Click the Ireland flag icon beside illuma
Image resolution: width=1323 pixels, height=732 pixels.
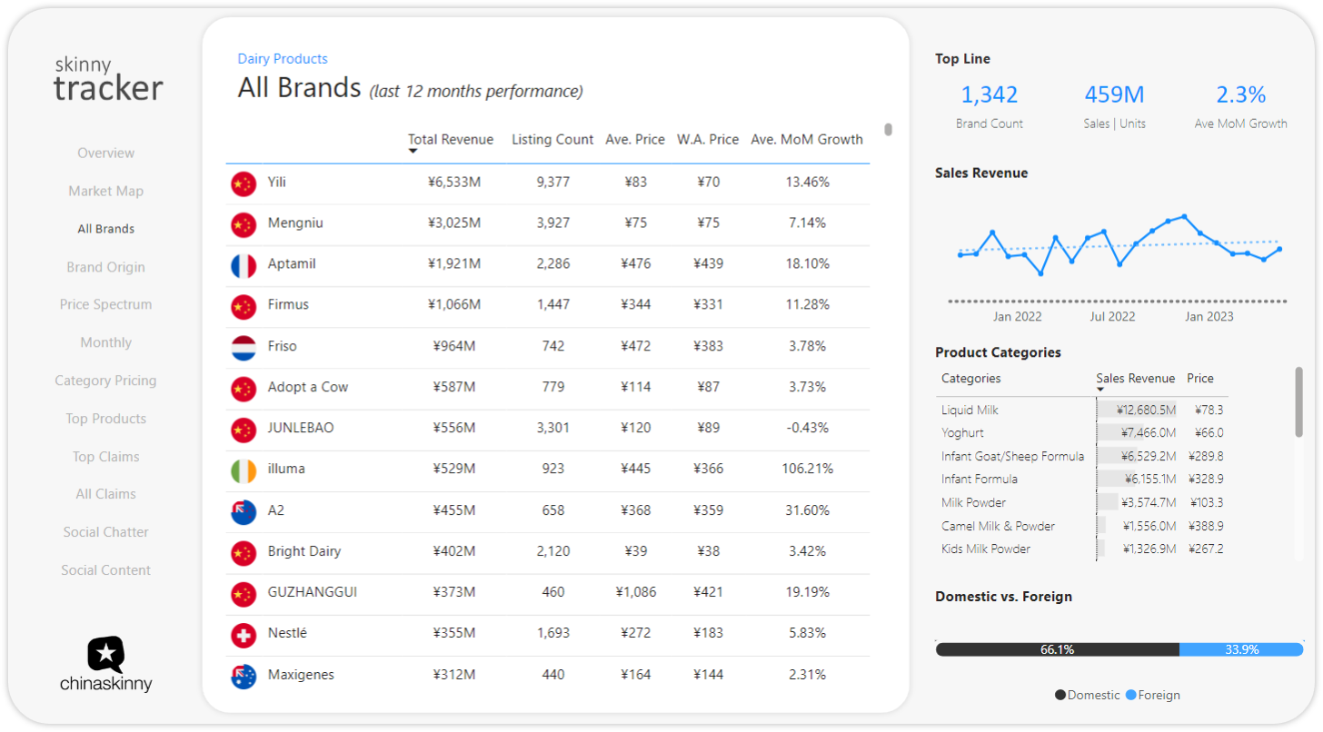pyautogui.click(x=244, y=470)
